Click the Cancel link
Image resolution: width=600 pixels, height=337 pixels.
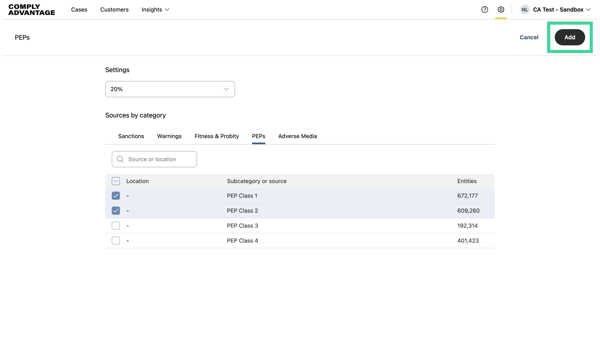point(529,37)
